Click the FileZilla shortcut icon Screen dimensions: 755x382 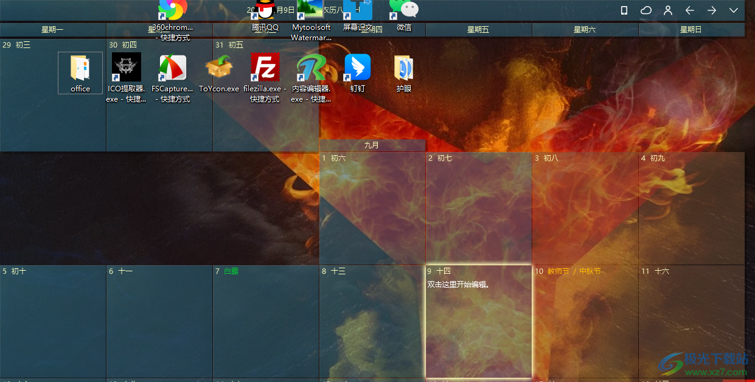pos(265,68)
